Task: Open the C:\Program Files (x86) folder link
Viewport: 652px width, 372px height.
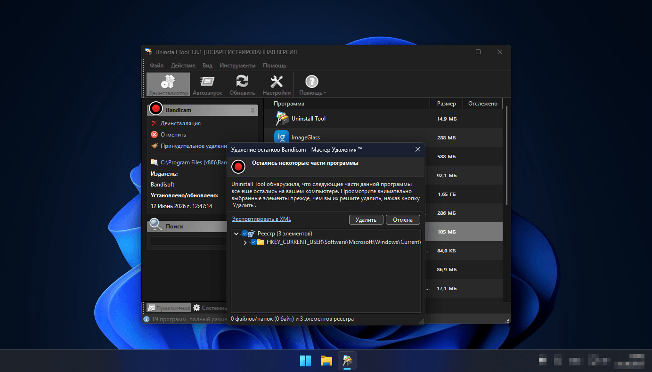Action: (x=194, y=162)
